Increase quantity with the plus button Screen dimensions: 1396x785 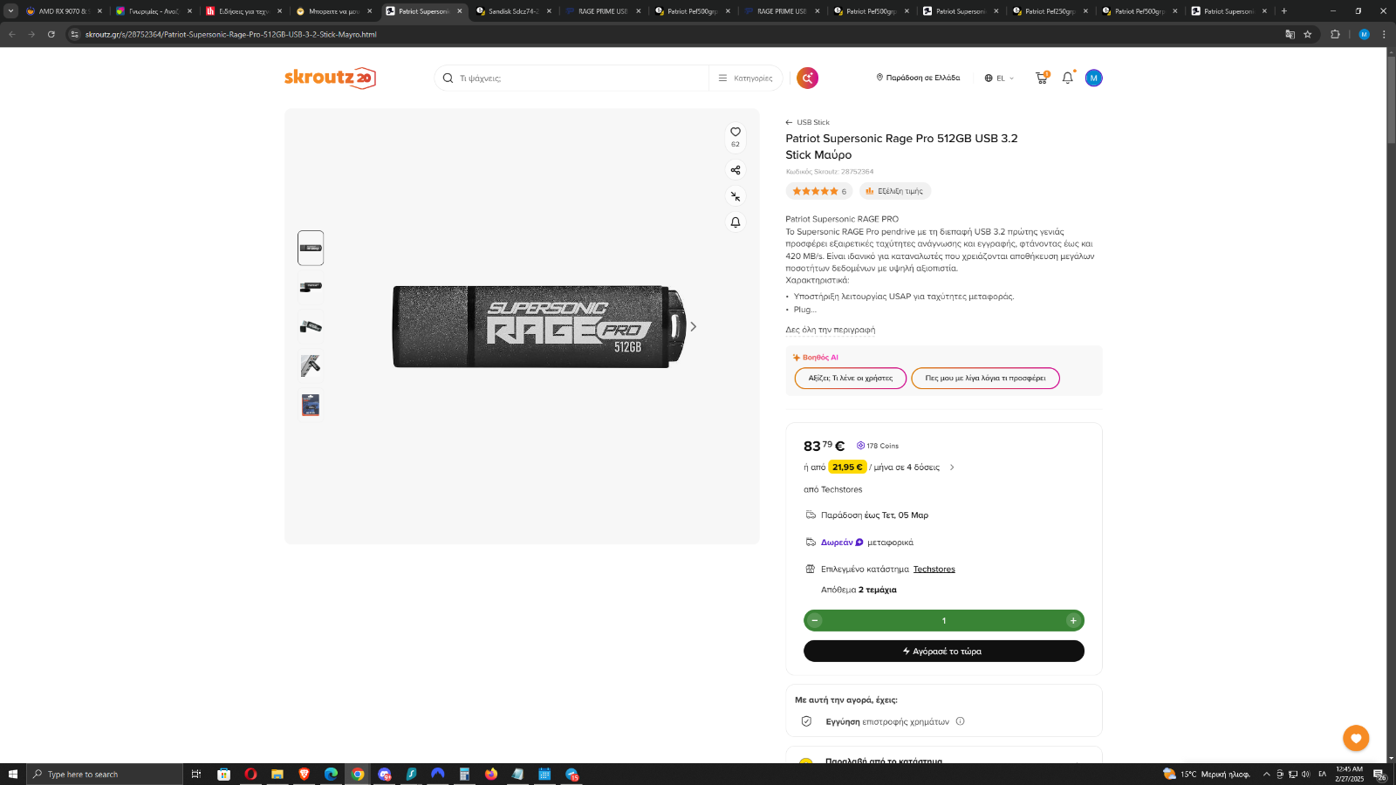[x=1073, y=620]
